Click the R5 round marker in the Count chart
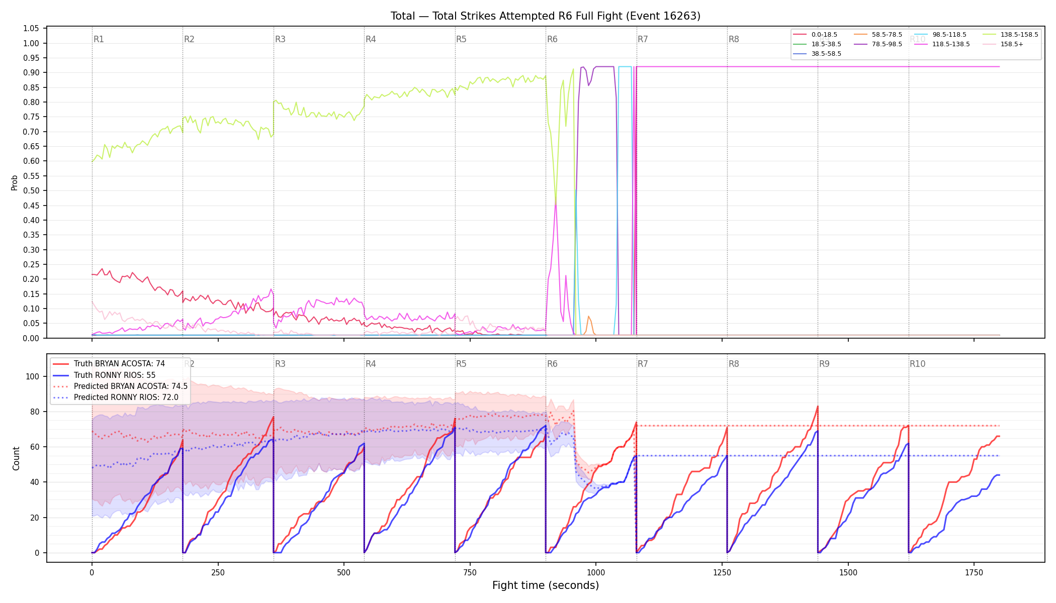Image resolution: width=1056 pixels, height=603 pixels. click(461, 364)
